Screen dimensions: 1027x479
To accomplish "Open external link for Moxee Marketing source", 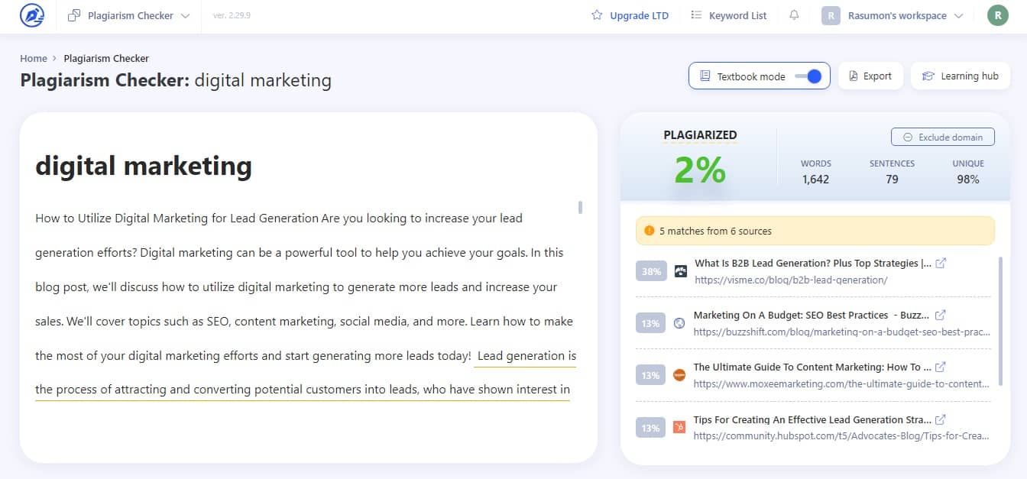I will coord(941,367).
